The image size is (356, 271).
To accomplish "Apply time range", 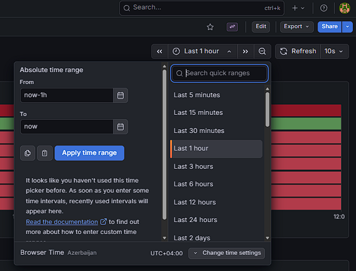I will click(x=89, y=153).
